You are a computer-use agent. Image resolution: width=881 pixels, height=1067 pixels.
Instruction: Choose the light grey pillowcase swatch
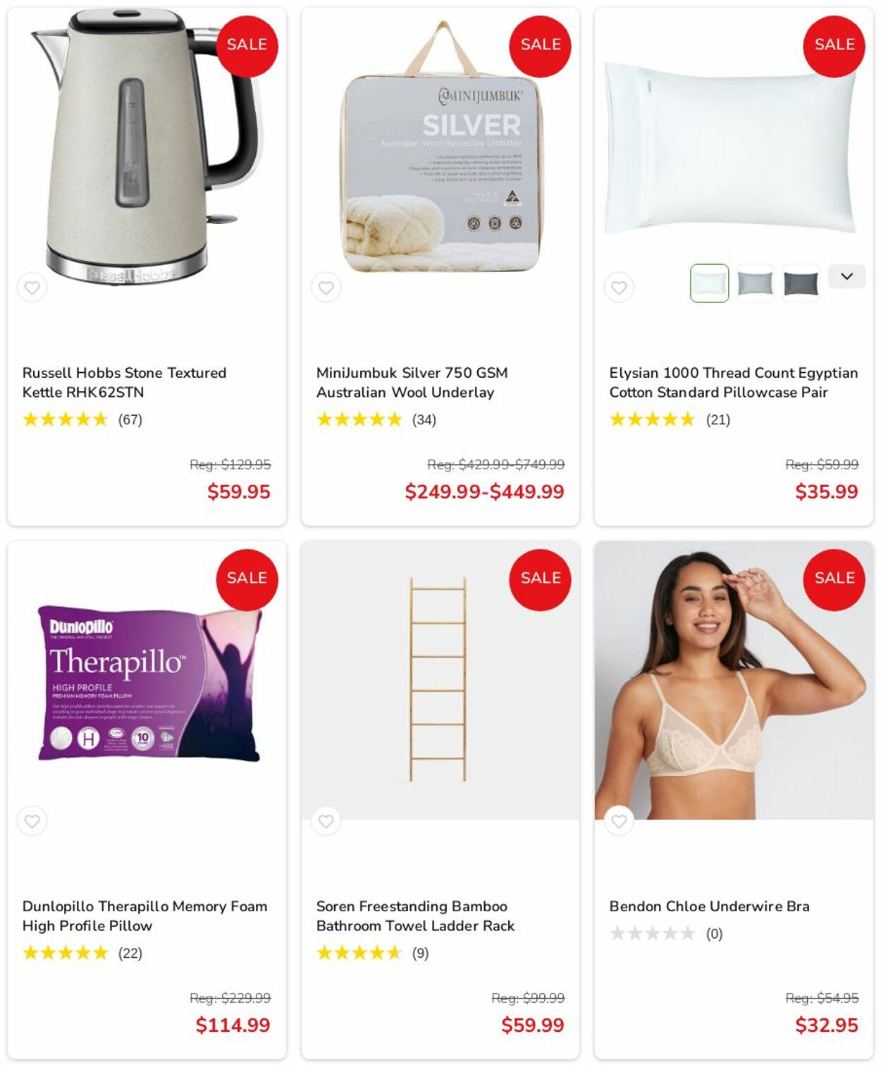pos(755,283)
